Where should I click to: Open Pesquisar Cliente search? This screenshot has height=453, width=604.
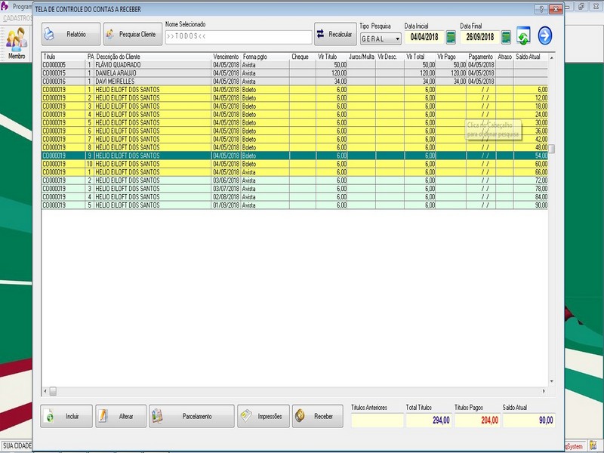131,35
